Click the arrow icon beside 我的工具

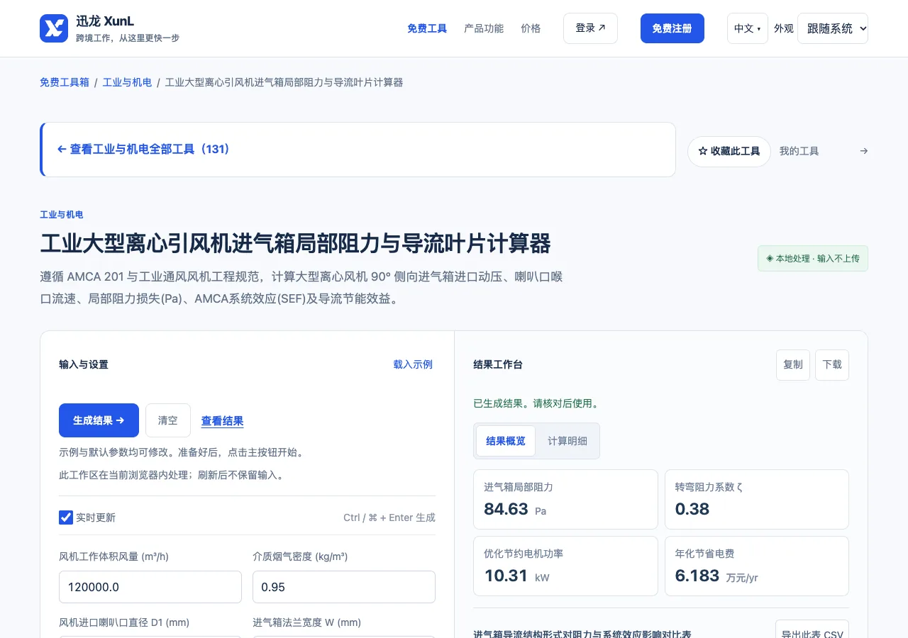tap(863, 151)
